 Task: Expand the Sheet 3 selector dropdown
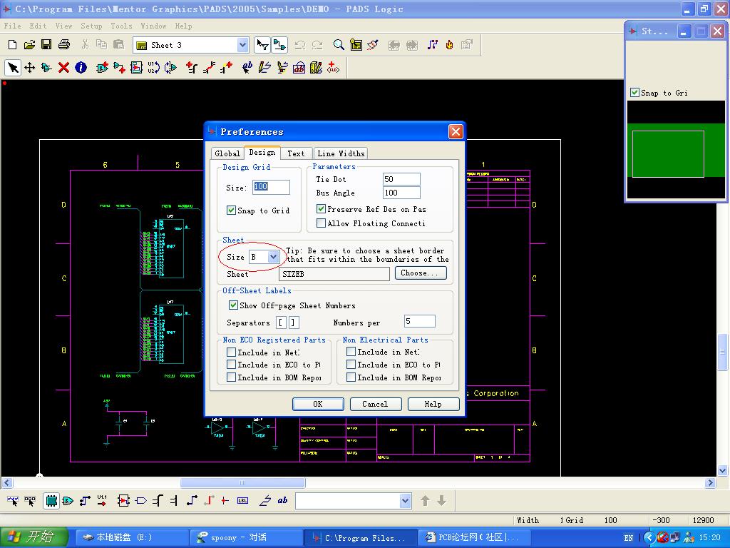242,45
